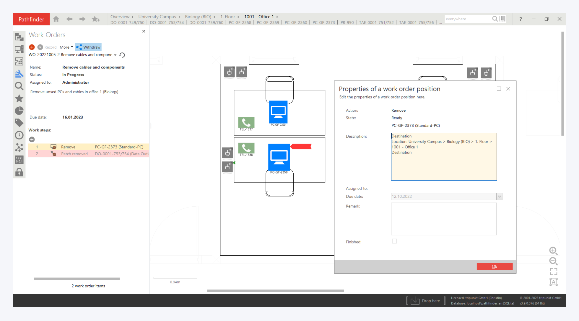Viewport: 579px width, 321px height.
Task: Click into the Remark text field
Action: 444,219
